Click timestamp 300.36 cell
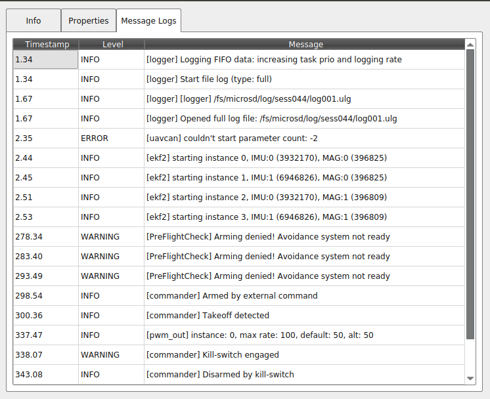This screenshot has height=399, width=490. pos(45,316)
